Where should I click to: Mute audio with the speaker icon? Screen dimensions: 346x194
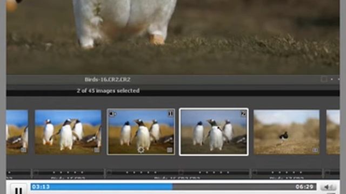[328, 187]
